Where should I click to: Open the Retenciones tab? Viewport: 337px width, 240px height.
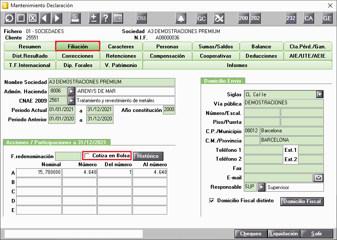pos(121,56)
